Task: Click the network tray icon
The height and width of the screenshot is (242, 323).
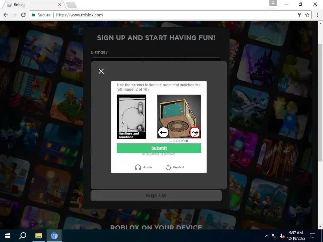Action: (275, 236)
